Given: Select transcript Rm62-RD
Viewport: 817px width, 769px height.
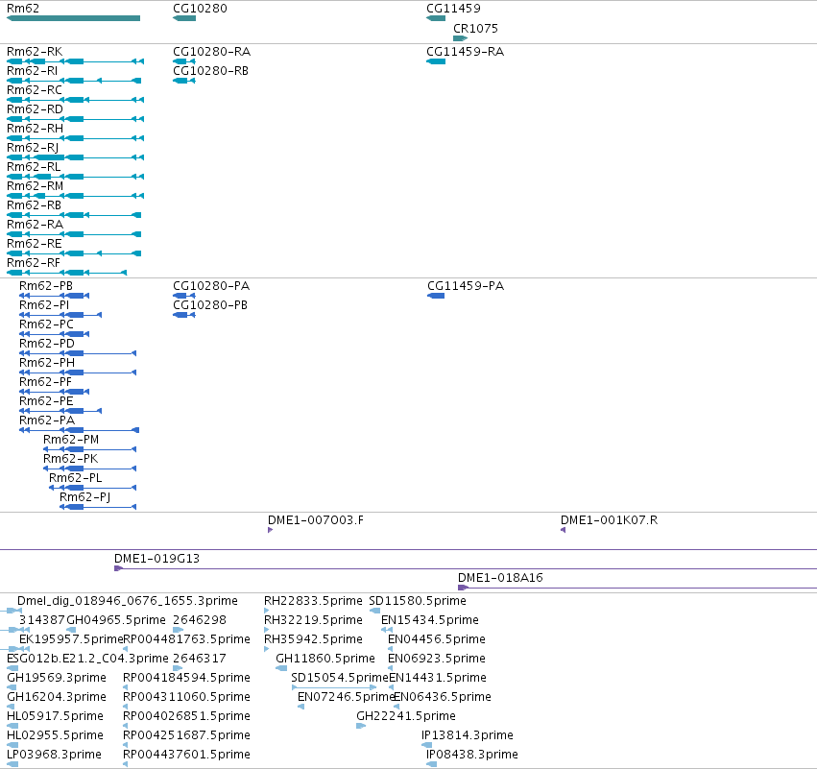Looking at the screenshot, I should pyautogui.click(x=75, y=119).
